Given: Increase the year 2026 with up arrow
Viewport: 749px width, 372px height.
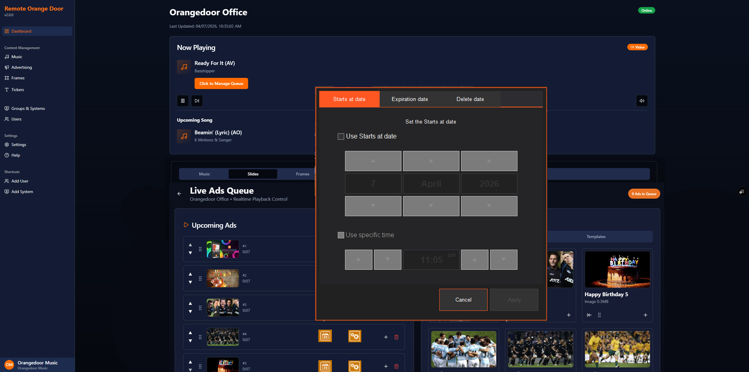Looking at the screenshot, I should (x=489, y=161).
